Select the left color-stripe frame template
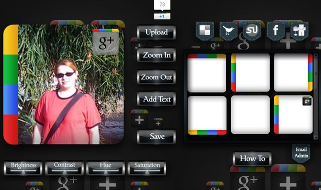321x190 pixels. 250,72
